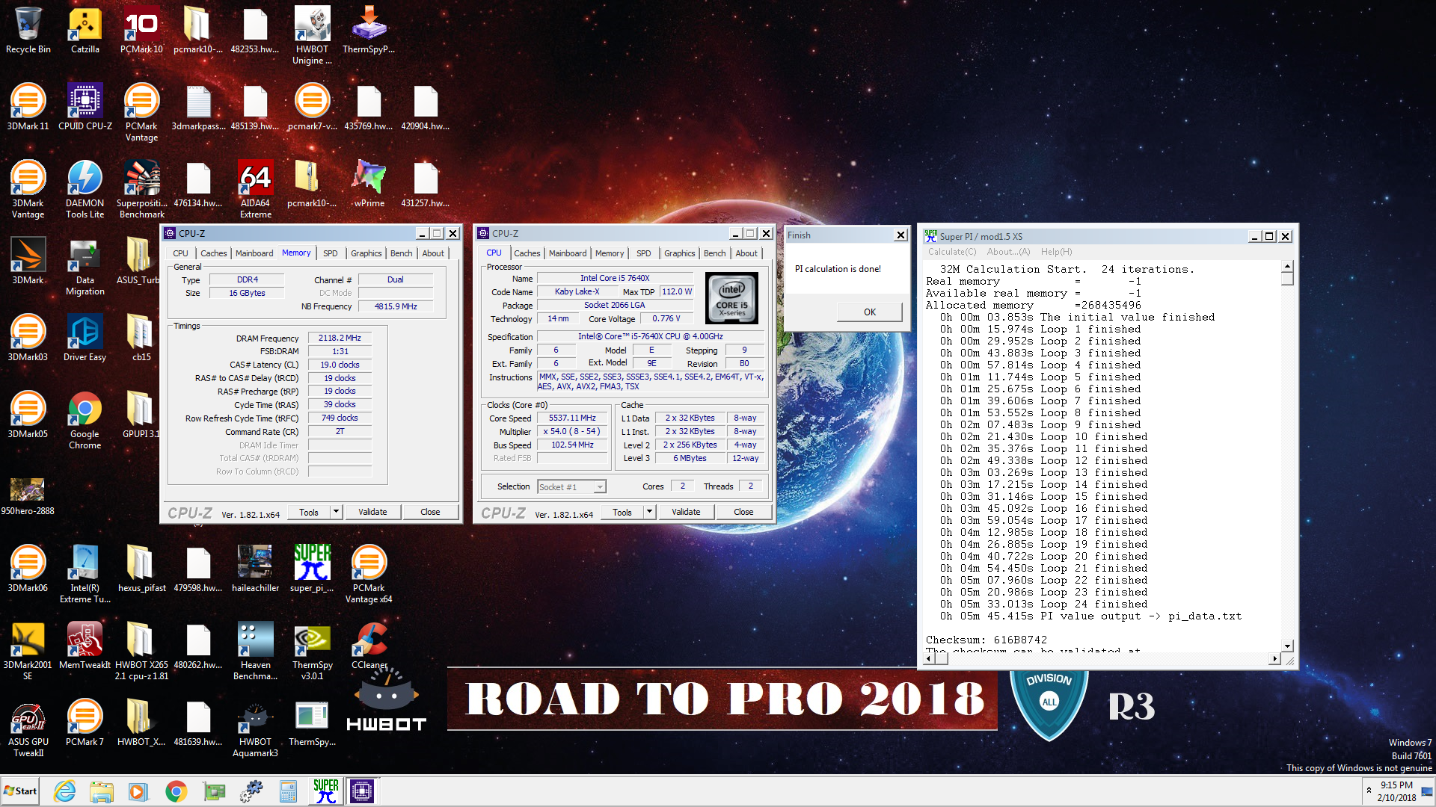Open the haileachiller image on desktop
The width and height of the screenshot is (1436, 807).
(x=255, y=569)
